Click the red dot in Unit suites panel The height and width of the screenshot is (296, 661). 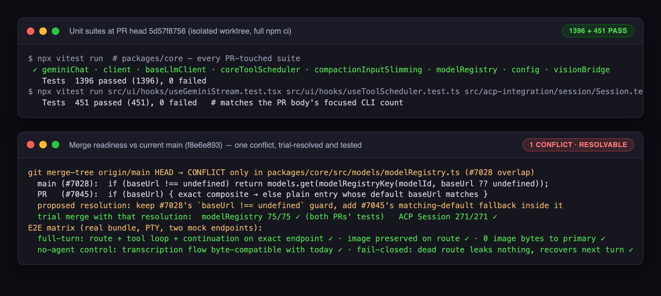coord(31,31)
